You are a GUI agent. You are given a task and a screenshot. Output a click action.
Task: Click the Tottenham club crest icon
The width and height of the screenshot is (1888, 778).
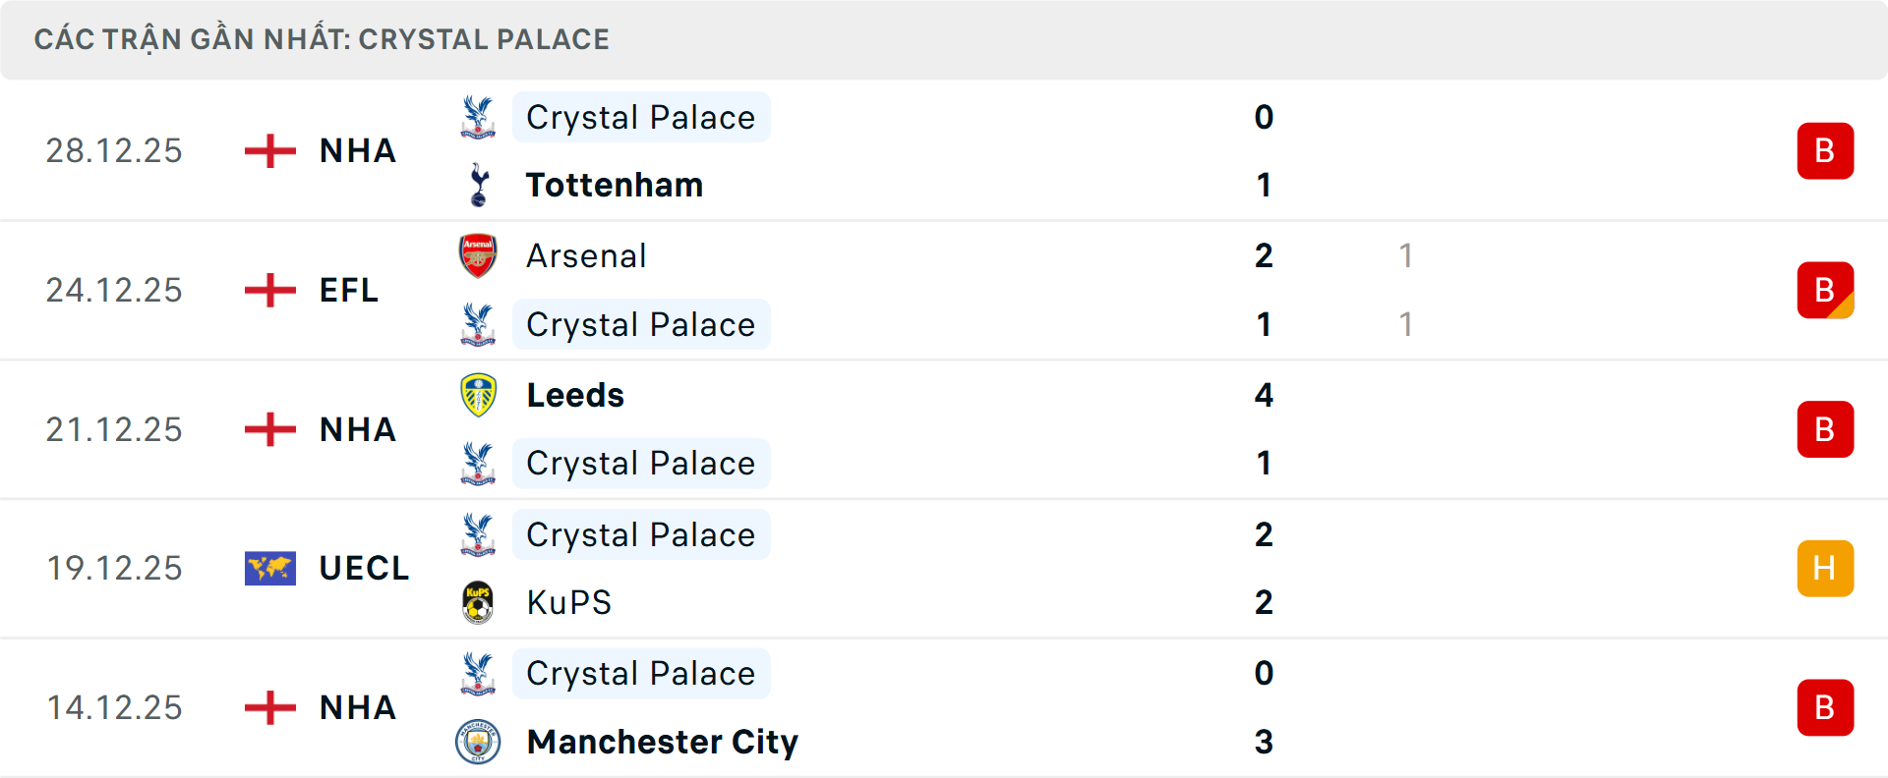[x=479, y=185]
